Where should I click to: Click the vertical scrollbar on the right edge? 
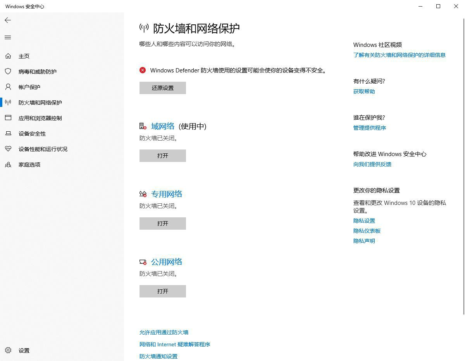463,167
